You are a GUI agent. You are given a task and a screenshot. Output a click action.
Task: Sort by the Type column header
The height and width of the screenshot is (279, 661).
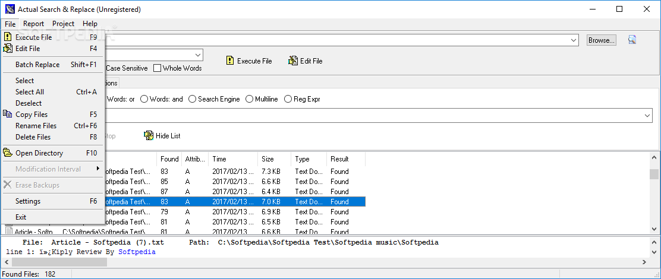pos(309,159)
